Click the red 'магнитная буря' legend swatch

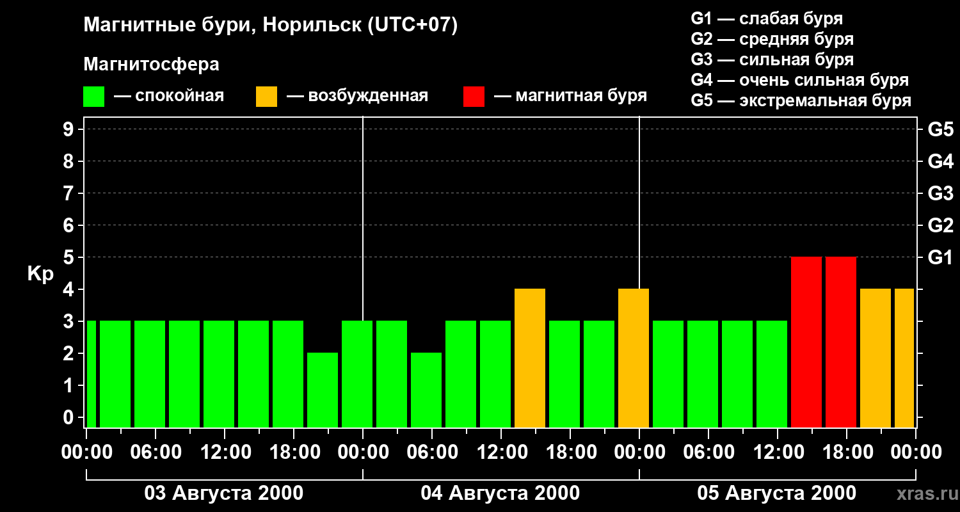point(474,97)
